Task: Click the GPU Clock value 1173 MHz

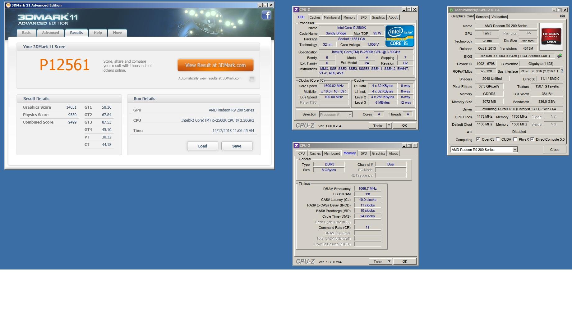Action: tap(485, 117)
